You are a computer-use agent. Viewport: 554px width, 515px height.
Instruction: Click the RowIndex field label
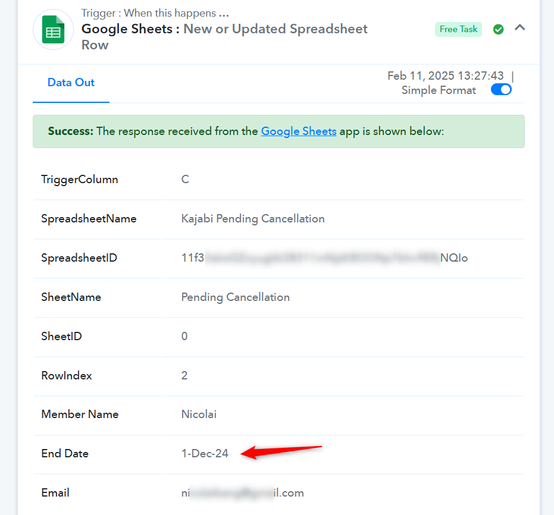coord(67,376)
